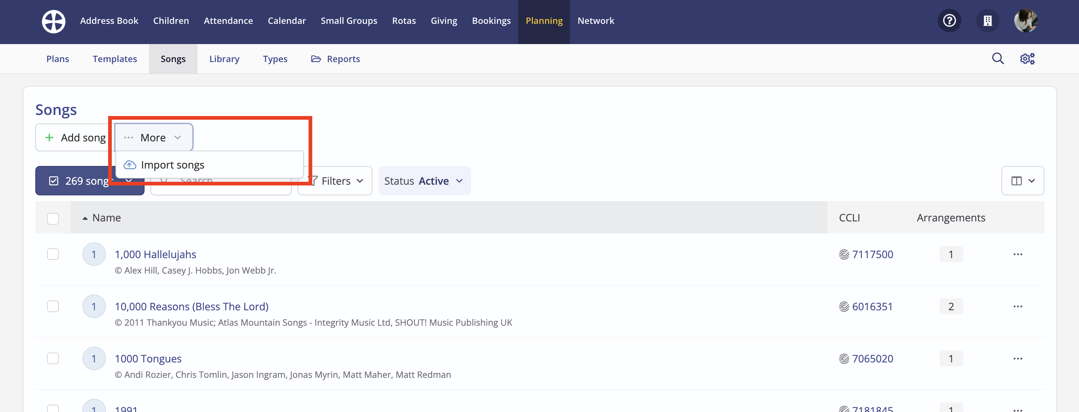Click the search magnifier icon
The height and width of the screenshot is (412, 1079).
coord(998,58)
